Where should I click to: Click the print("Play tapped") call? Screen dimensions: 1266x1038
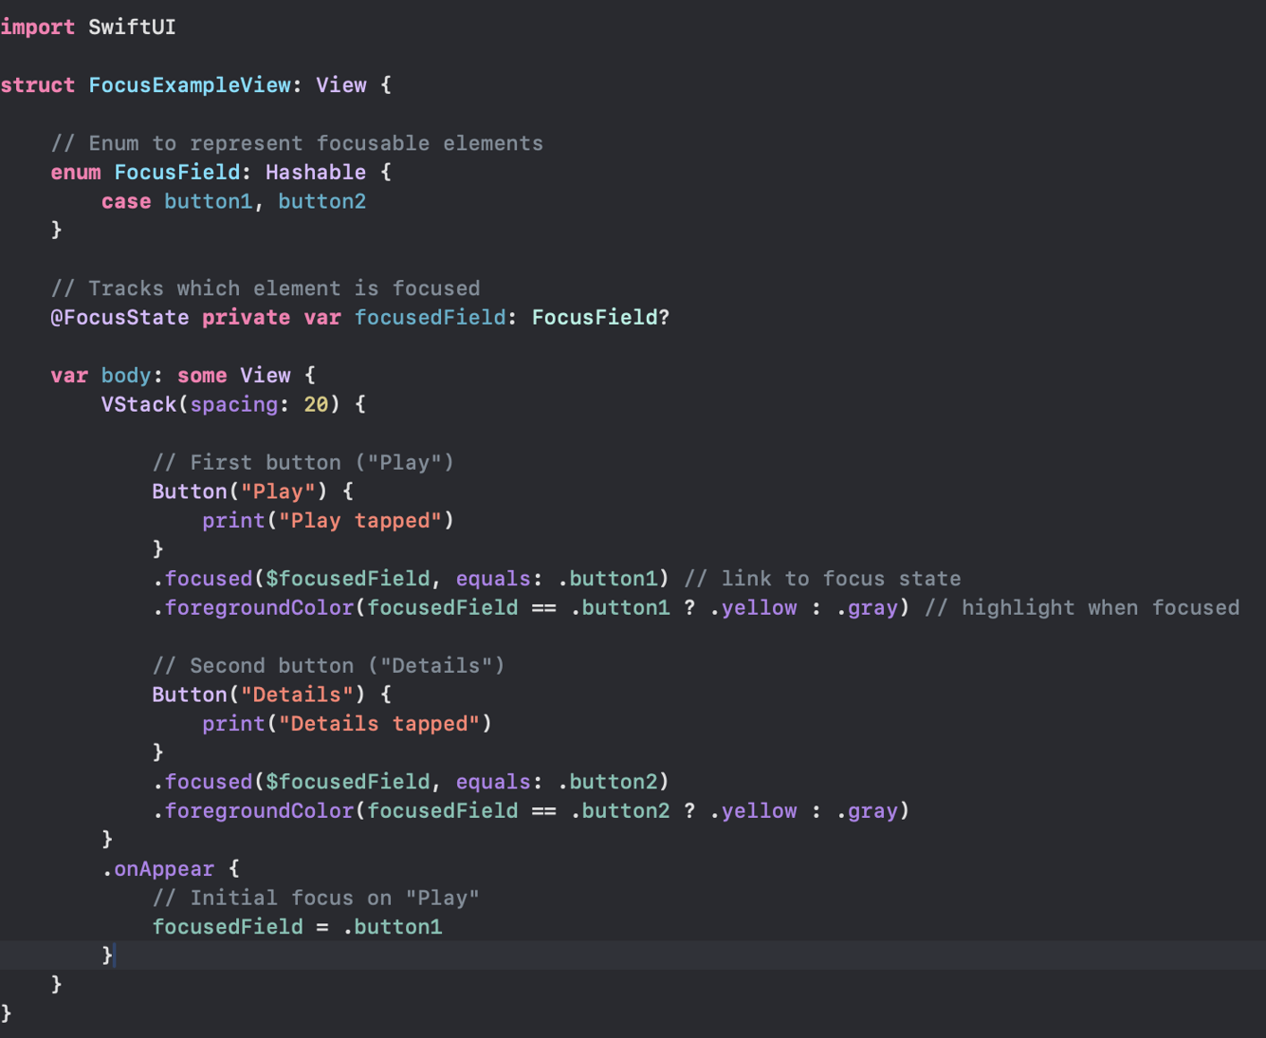(x=327, y=520)
